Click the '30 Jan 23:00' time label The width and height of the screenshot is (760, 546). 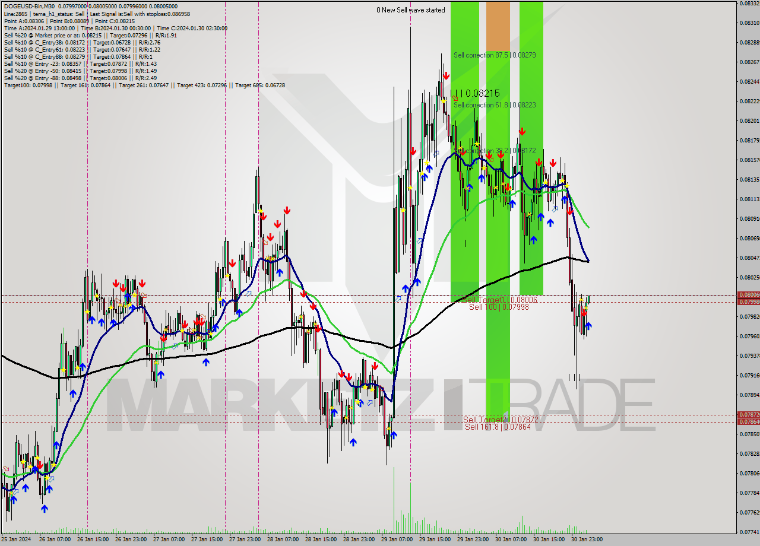coord(586,539)
